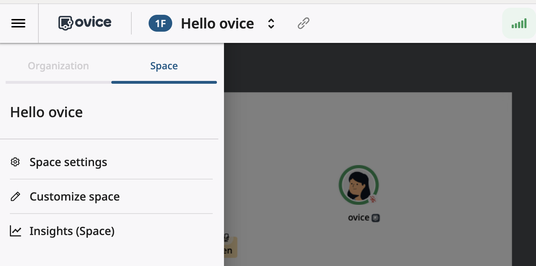The width and height of the screenshot is (536, 266).
Task: Click the partially hidden yellow object
Action: coord(230,247)
